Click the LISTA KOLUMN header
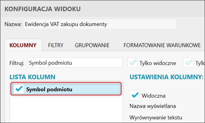205x123 pixels. (32, 77)
